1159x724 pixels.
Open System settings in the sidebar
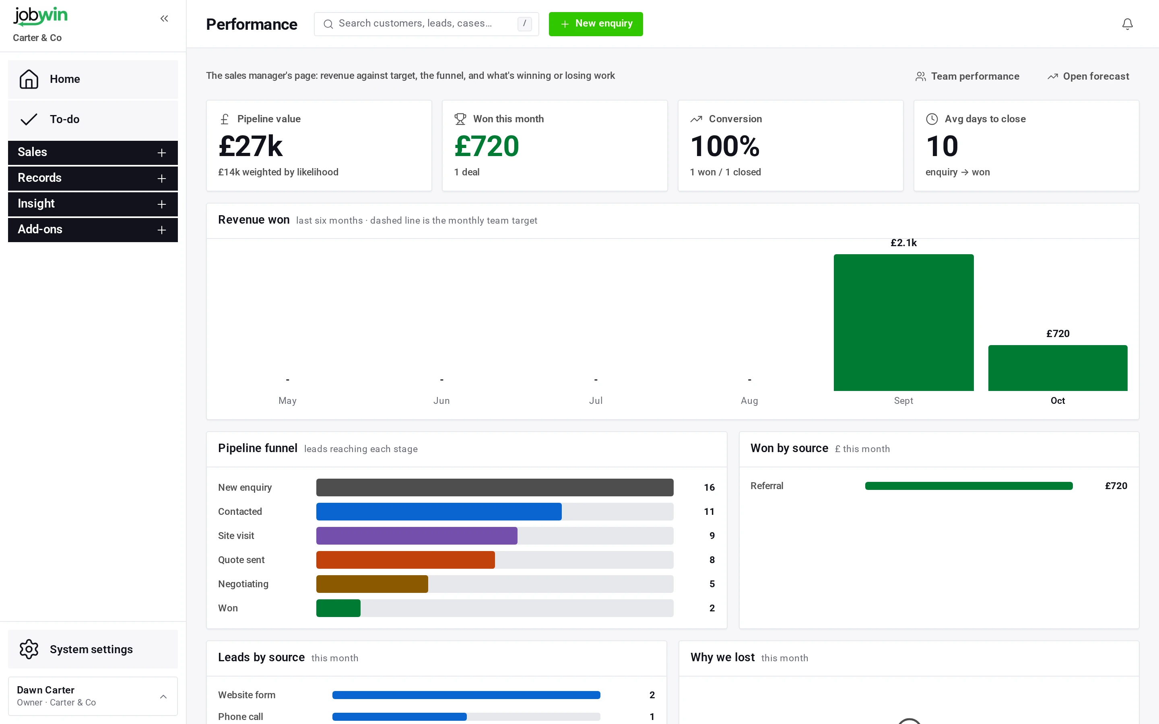pos(93,649)
